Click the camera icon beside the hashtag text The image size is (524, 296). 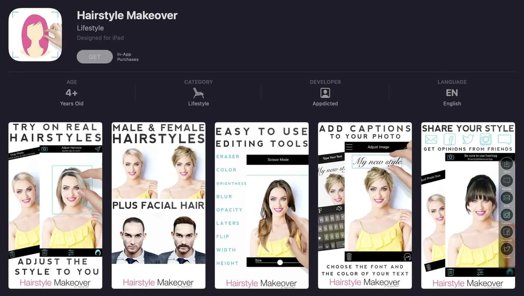pos(451,157)
